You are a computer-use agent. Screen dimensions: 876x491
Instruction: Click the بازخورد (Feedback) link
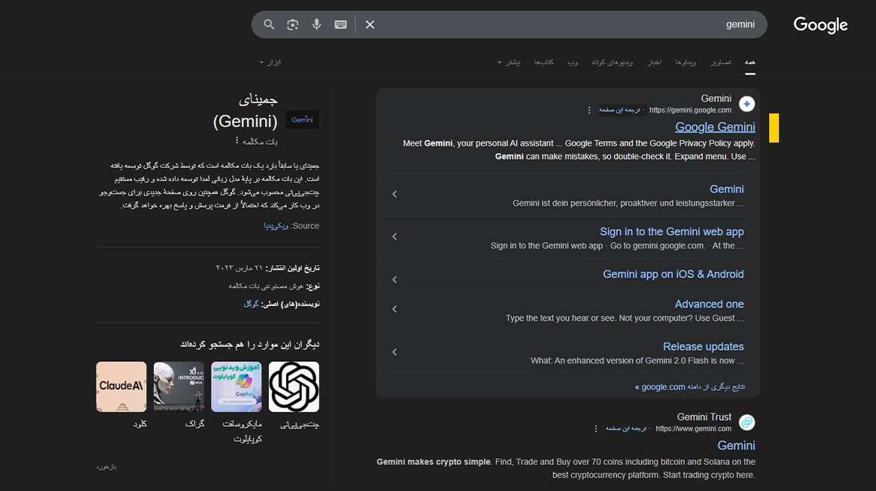(x=106, y=466)
